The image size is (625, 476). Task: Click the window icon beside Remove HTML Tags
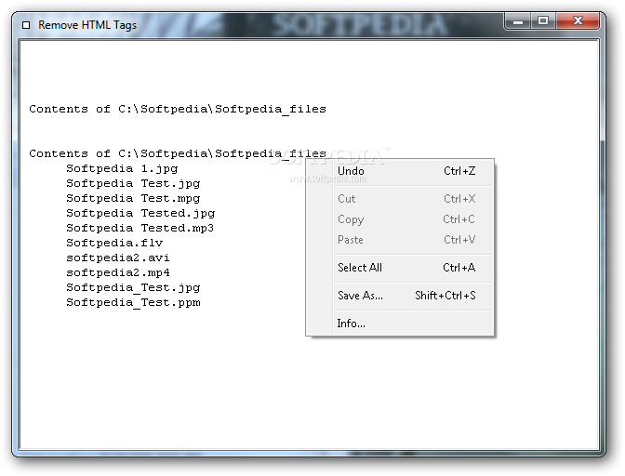(26, 25)
